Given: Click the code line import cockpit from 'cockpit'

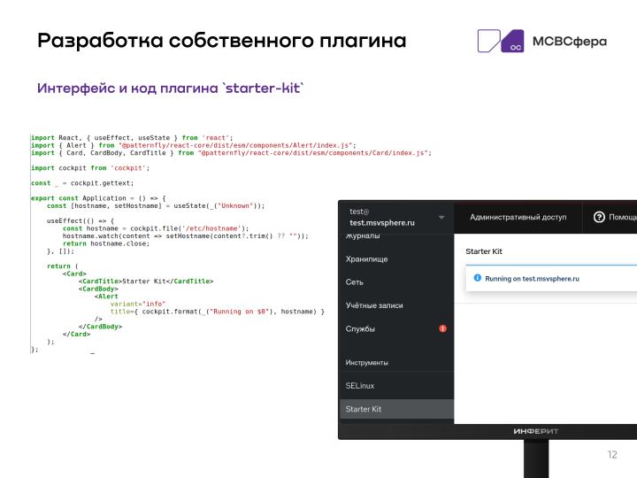Looking at the screenshot, I should tap(90, 168).
